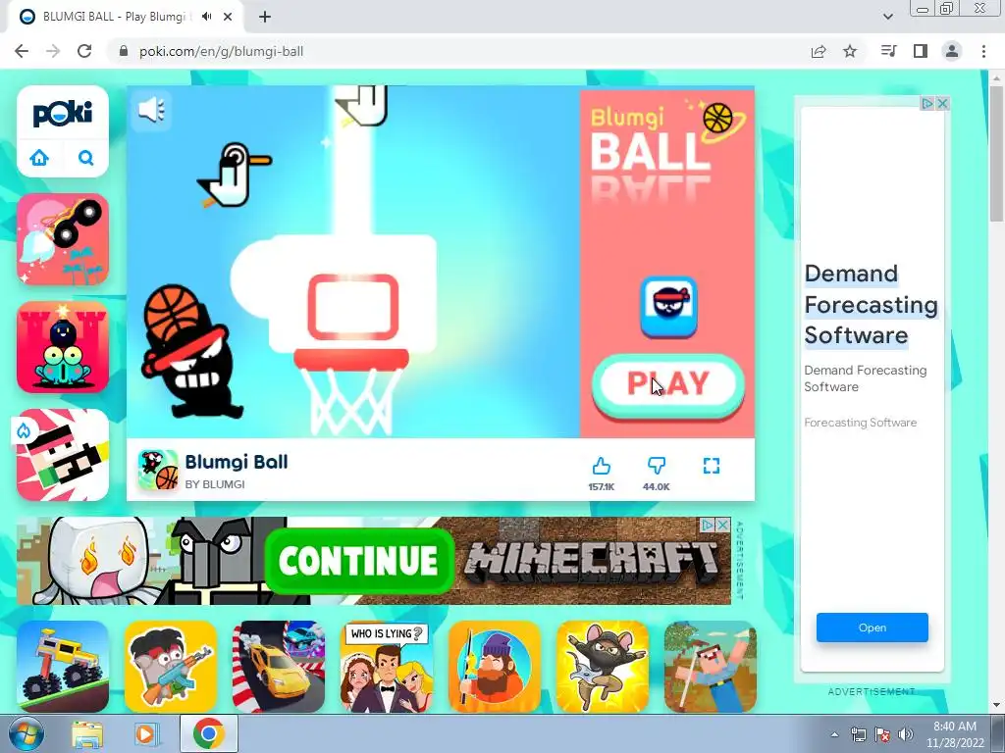
Task: Expand the tab search chevron
Action: point(887,17)
